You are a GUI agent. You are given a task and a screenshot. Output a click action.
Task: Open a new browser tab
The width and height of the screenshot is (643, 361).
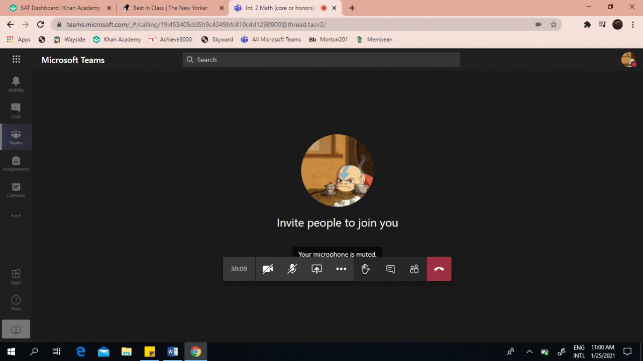(352, 8)
